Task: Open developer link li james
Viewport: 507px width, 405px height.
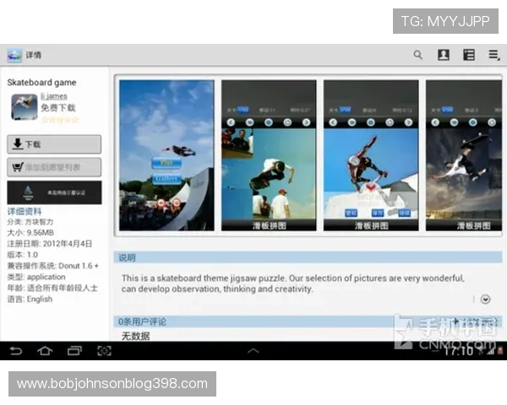Action: coord(53,97)
